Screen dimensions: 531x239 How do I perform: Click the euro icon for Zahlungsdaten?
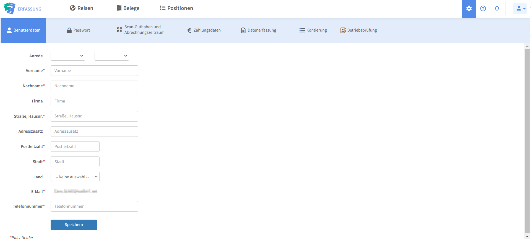coord(189,30)
